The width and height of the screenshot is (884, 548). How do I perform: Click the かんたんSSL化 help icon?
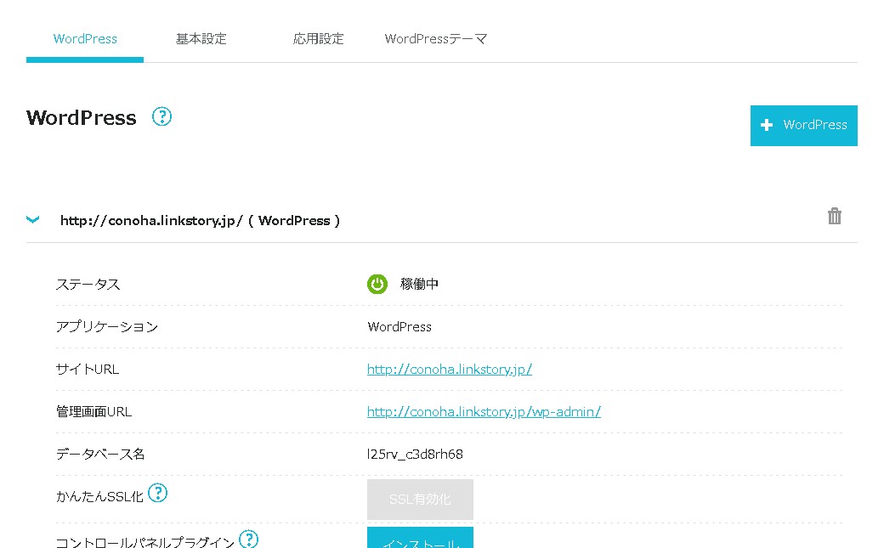click(158, 492)
